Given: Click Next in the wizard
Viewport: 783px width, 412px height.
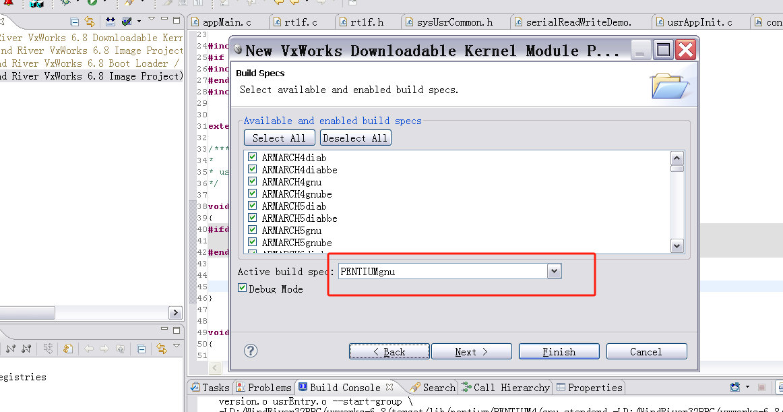Looking at the screenshot, I should (472, 351).
